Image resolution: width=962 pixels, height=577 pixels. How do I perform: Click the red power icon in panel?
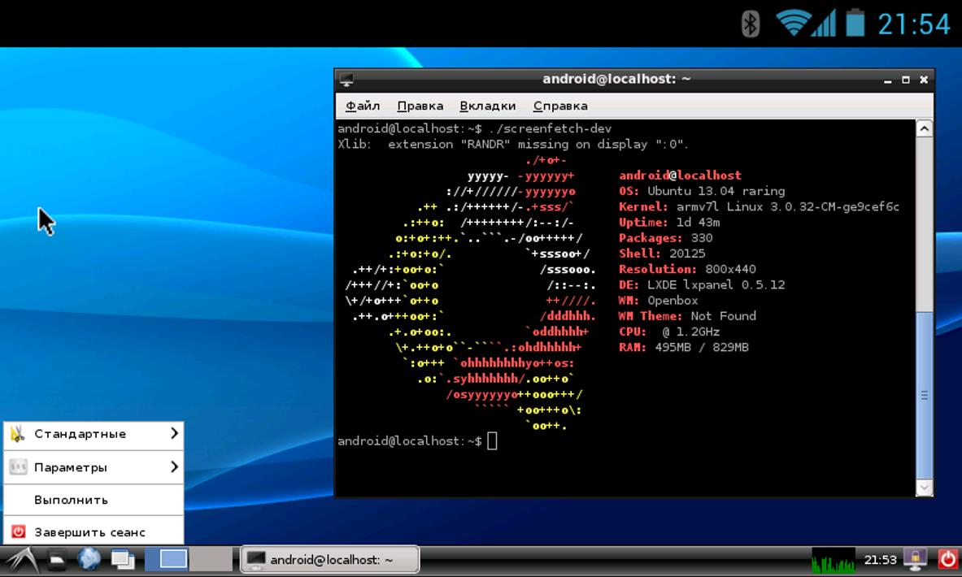(x=948, y=559)
